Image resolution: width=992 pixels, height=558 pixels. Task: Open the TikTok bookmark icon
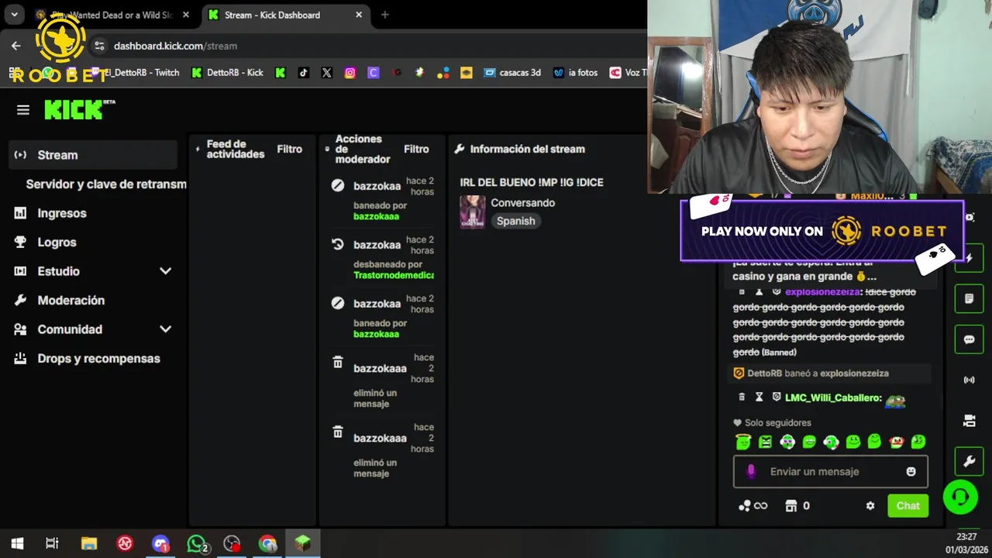(303, 72)
